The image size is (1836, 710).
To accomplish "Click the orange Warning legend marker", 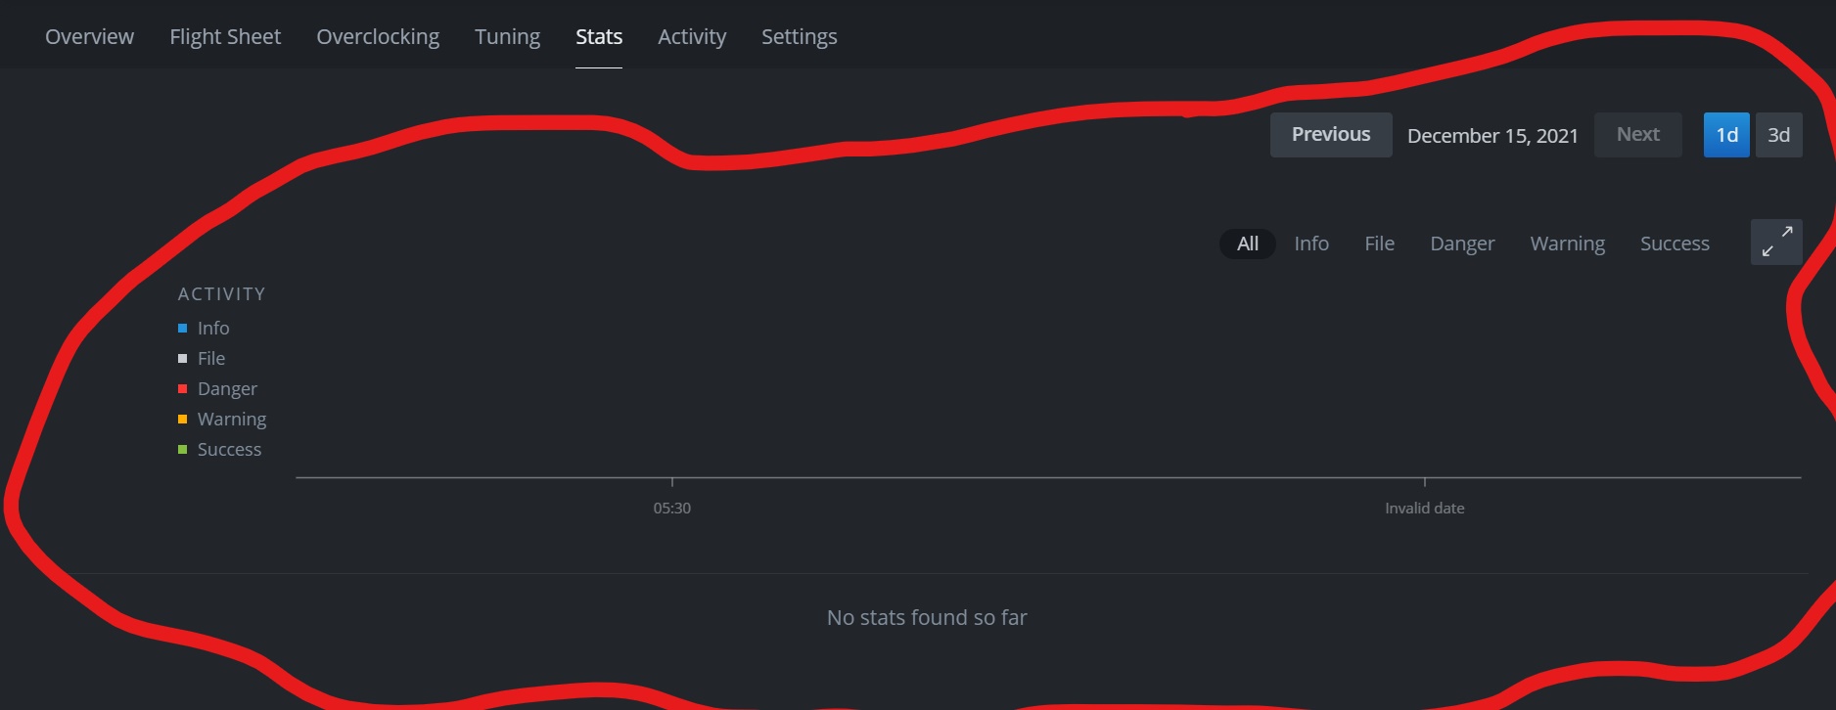I will point(182,419).
